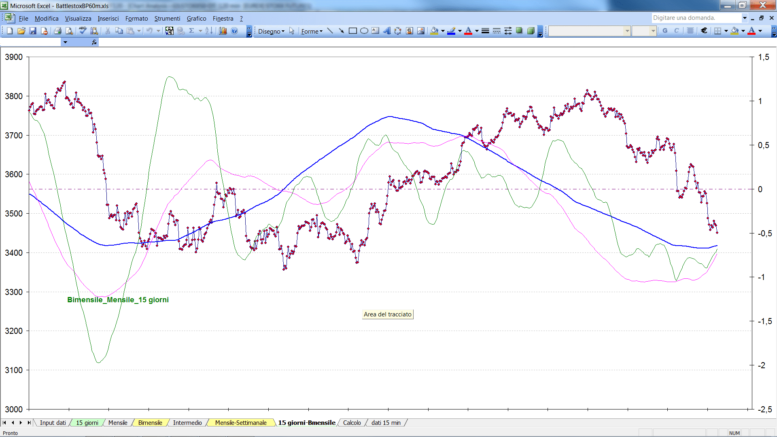Toggle Italic (C) formatting
The image size is (777, 437).
[x=677, y=31]
